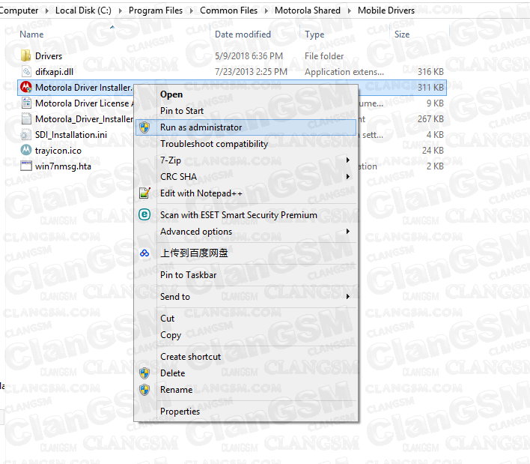Click the SDI_Installation.ini gear file icon

25,135
